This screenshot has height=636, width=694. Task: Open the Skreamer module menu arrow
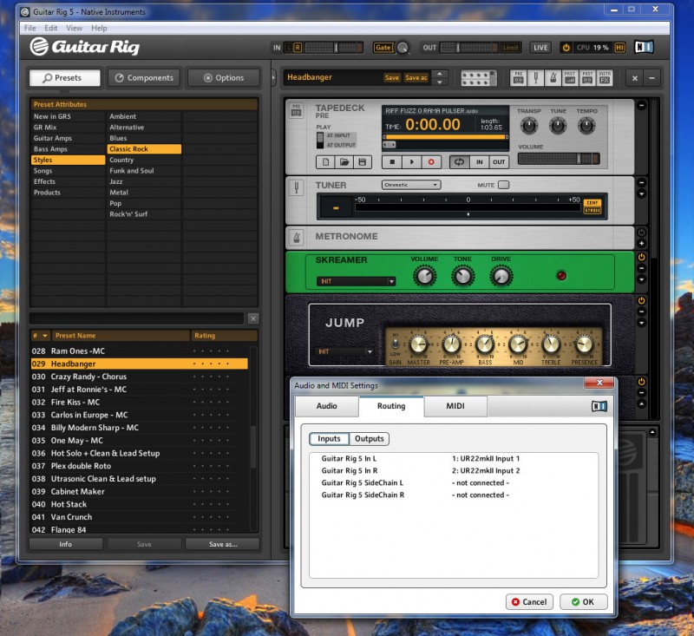click(641, 279)
